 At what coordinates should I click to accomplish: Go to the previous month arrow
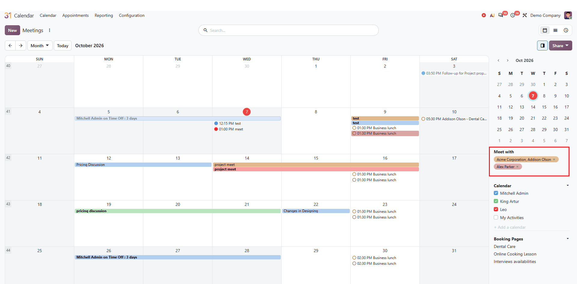pyautogui.click(x=10, y=46)
